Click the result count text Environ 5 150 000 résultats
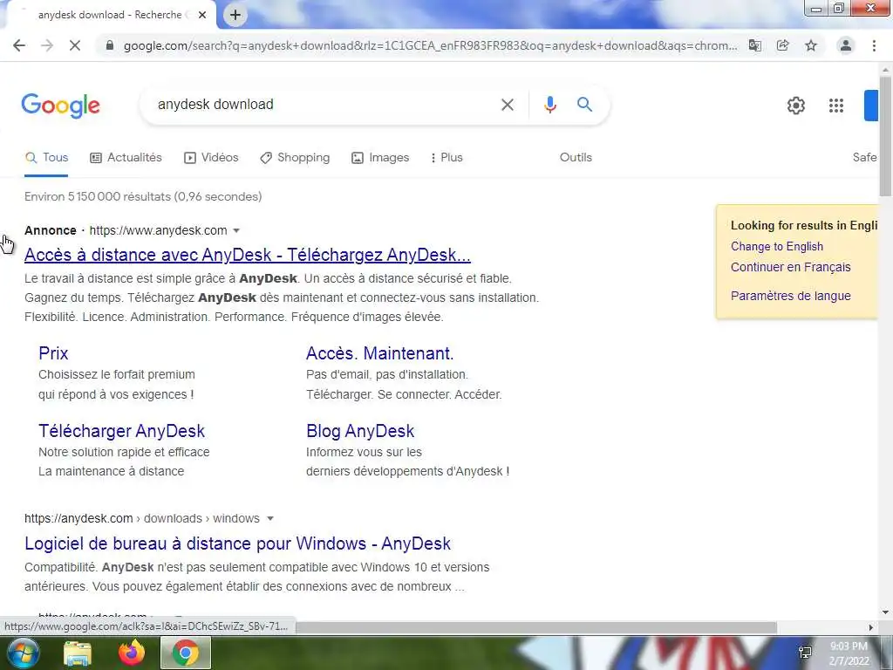 [x=143, y=197]
